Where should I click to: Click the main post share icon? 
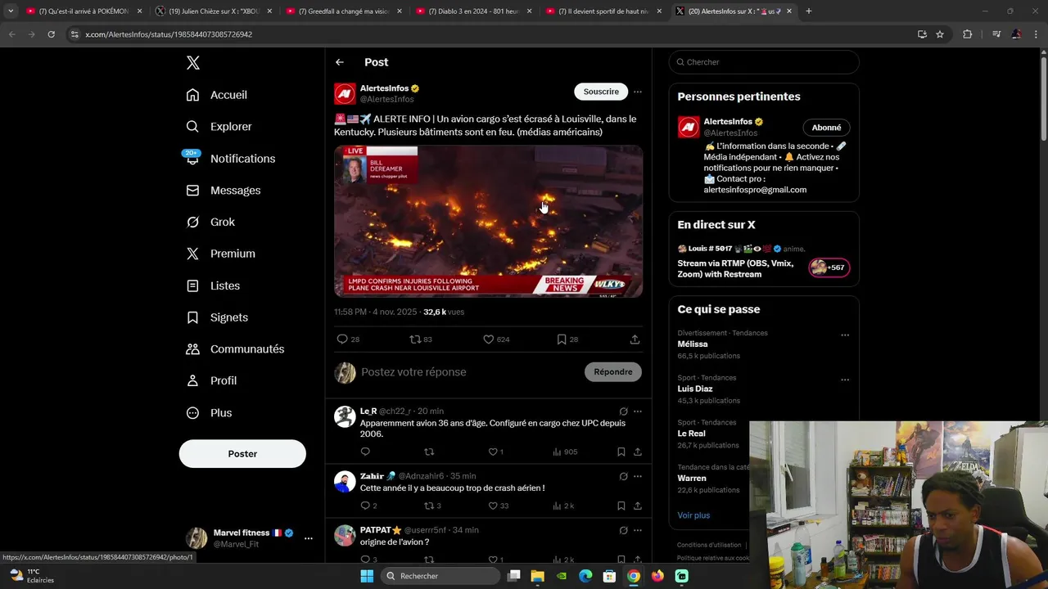635,339
